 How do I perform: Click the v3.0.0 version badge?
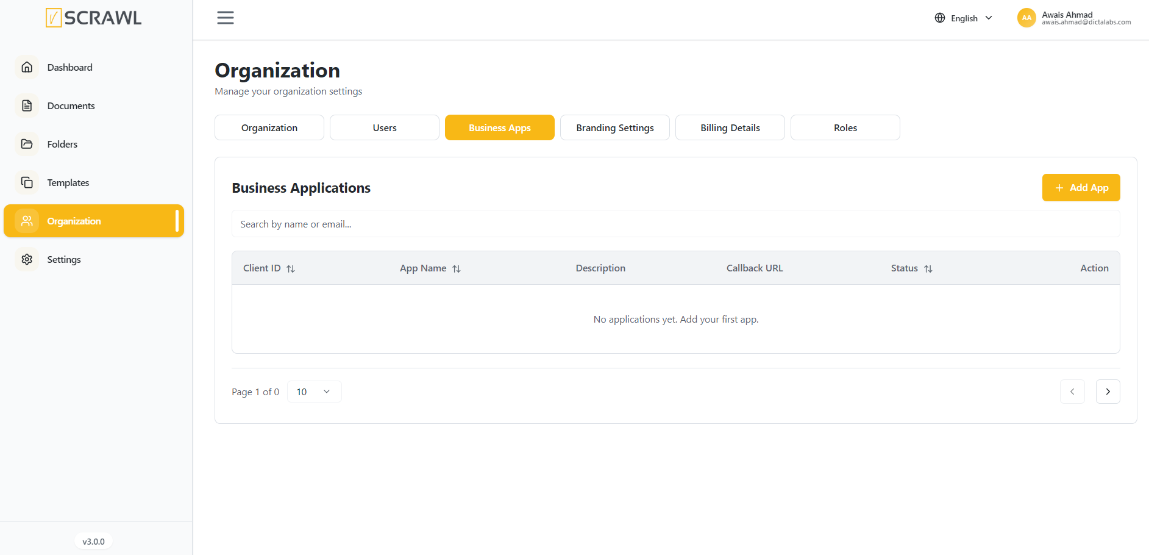point(93,542)
